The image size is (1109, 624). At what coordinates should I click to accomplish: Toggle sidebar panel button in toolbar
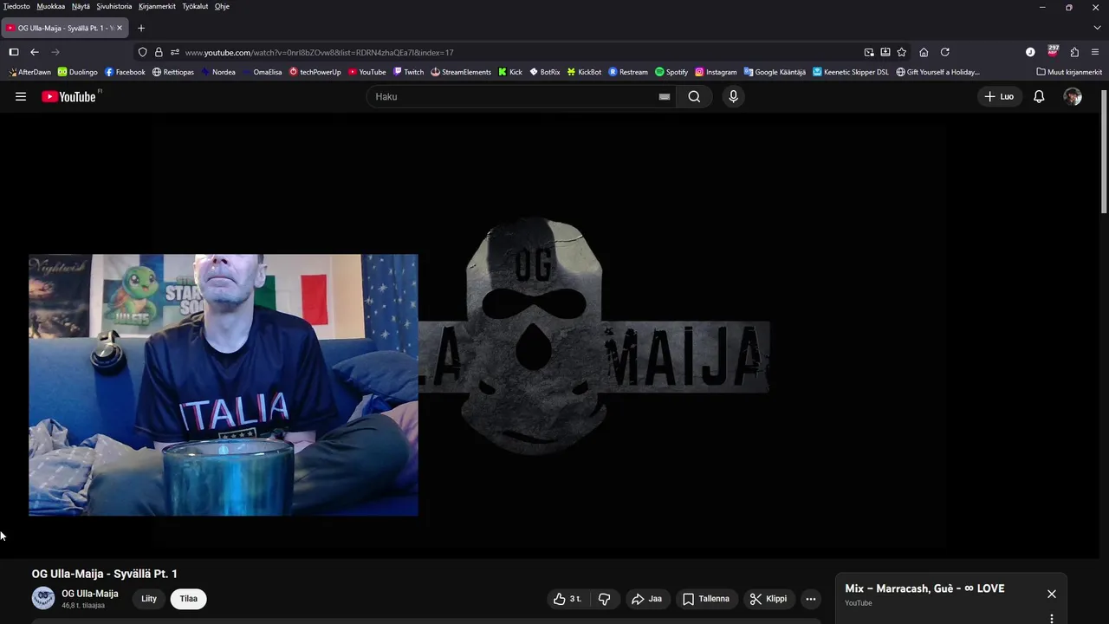click(14, 52)
